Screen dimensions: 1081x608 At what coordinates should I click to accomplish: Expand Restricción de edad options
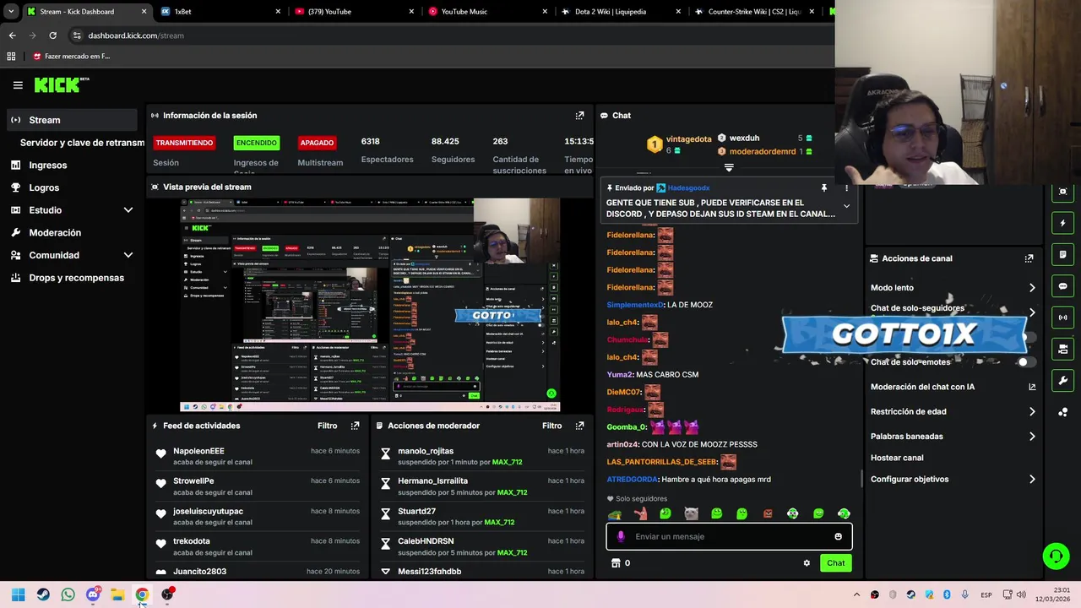[x=1032, y=412]
